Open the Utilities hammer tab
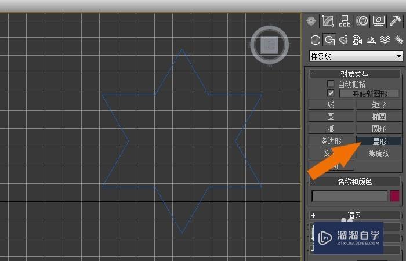 click(x=395, y=21)
